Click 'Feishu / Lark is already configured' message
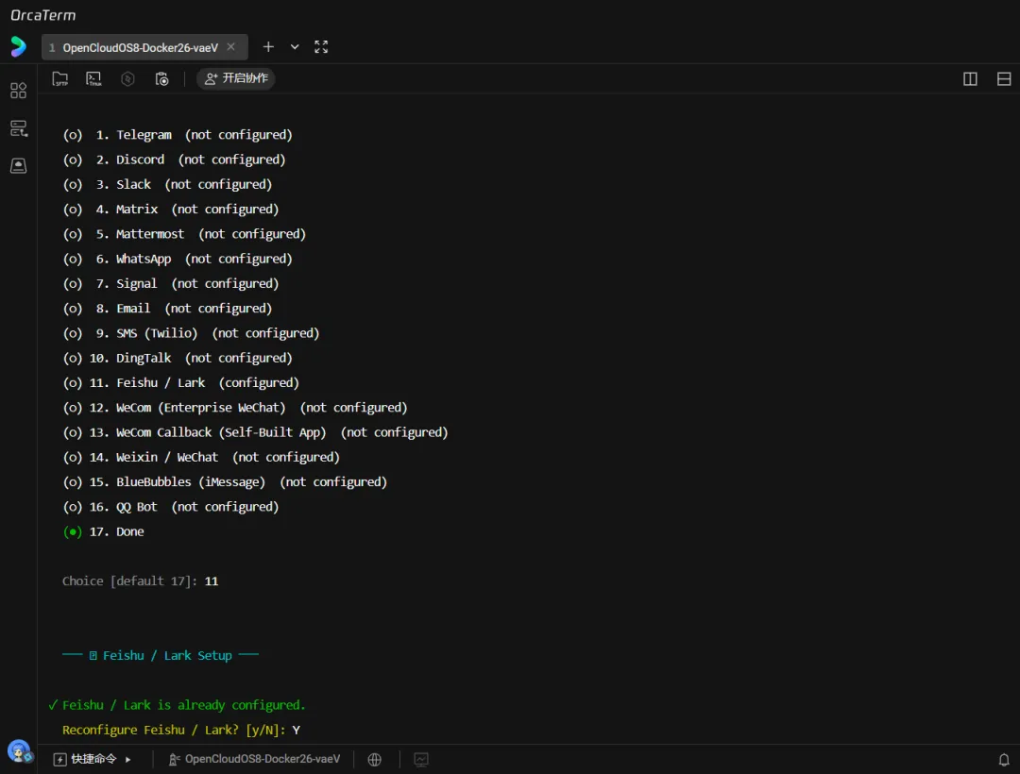This screenshot has width=1020, height=774. (177, 705)
